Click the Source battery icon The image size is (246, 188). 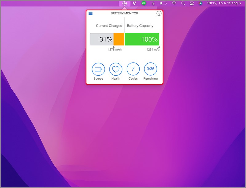(98, 69)
